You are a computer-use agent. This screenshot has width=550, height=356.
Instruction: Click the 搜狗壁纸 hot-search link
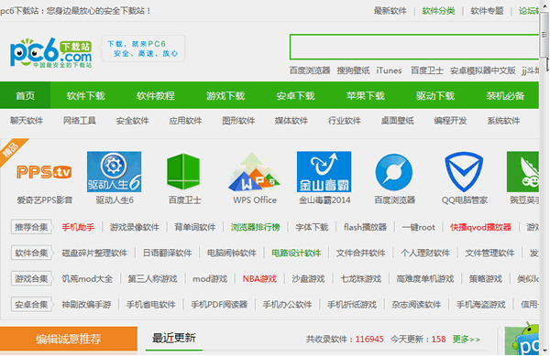pyautogui.click(x=353, y=70)
